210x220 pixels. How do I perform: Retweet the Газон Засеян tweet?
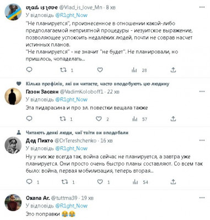pyautogui.click(x=63, y=119)
